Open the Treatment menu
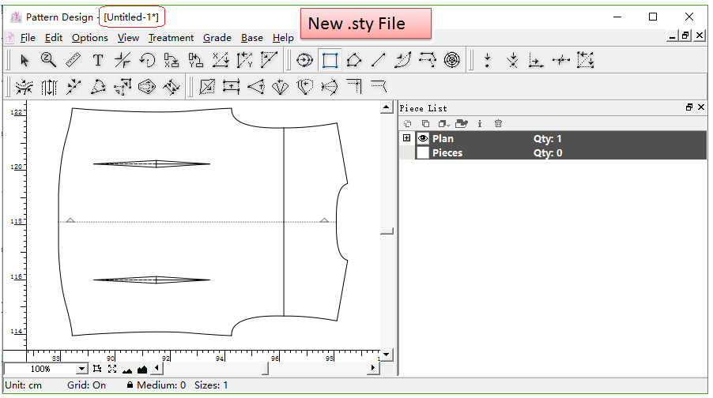 [x=171, y=38]
